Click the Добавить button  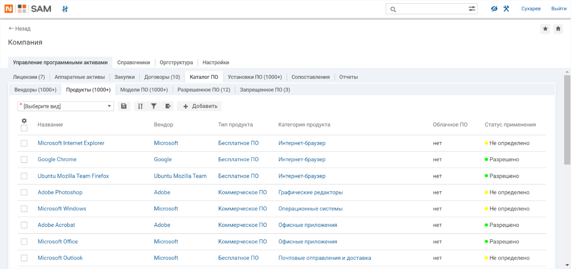[x=200, y=106]
